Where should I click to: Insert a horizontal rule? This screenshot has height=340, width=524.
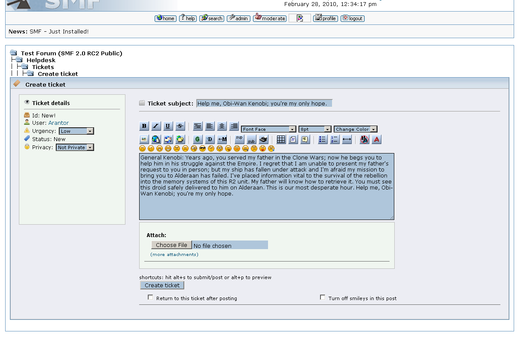click(x=347, y=139)
